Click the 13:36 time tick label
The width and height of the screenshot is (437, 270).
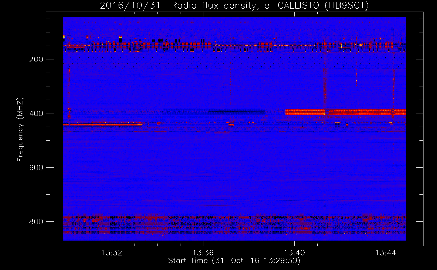point(203,253)
